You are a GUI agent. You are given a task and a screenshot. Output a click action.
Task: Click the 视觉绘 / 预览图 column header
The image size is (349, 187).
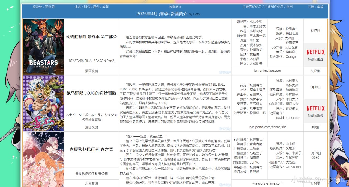tap(43, 7)
